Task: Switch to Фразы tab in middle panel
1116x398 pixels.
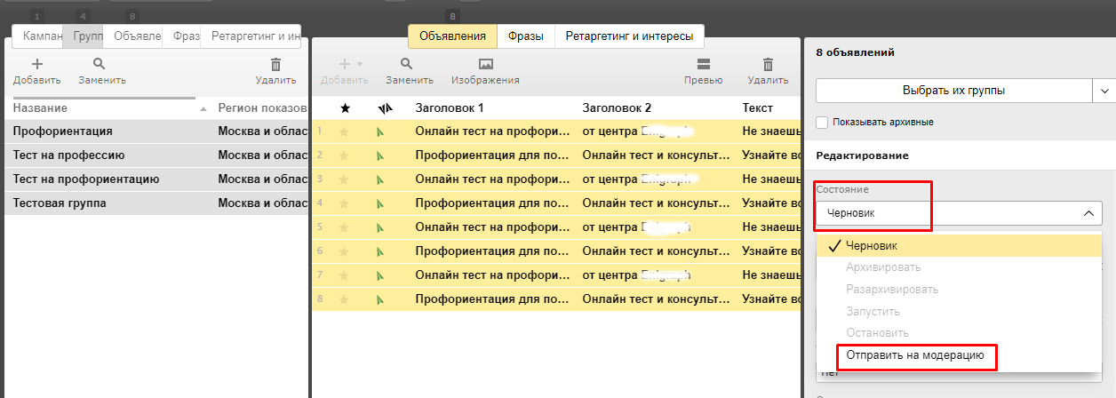Action: (525, 36)
